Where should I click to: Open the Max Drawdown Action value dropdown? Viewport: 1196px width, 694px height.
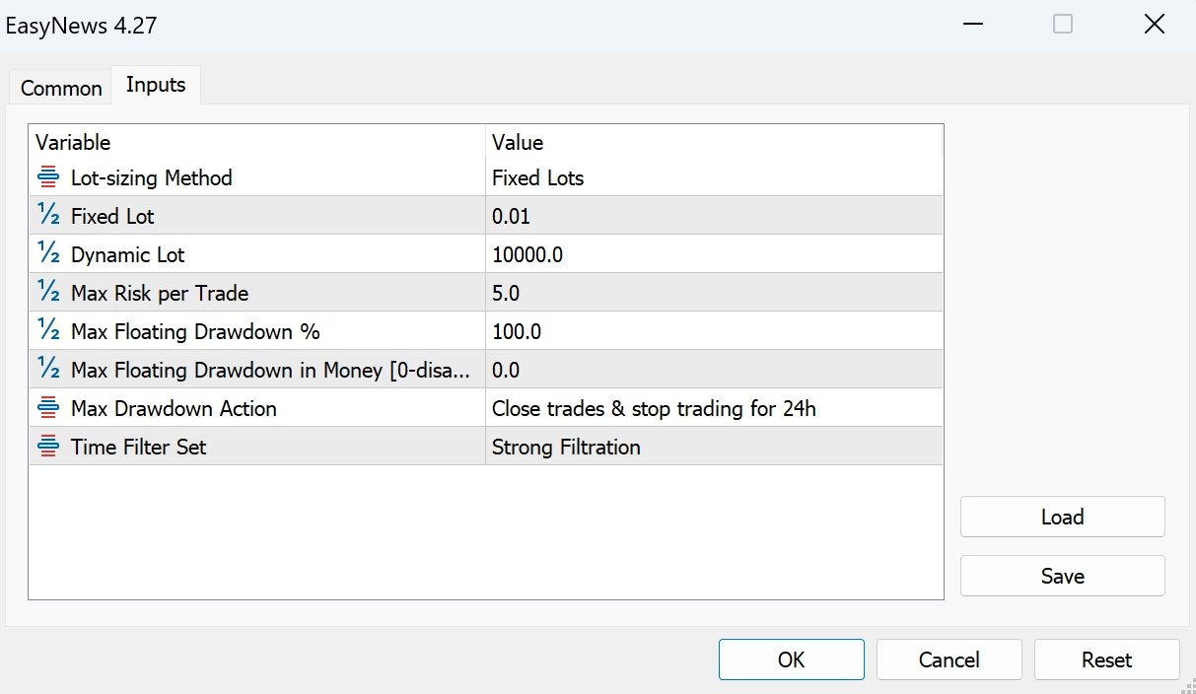(x=713, y=408)
